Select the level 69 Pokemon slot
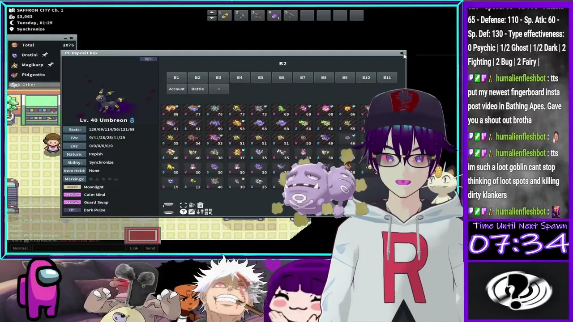This screenshot has width=573, height=322. tap(282, 111)
